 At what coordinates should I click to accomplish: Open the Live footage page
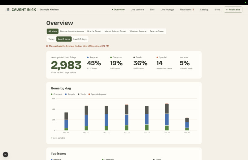167,10
